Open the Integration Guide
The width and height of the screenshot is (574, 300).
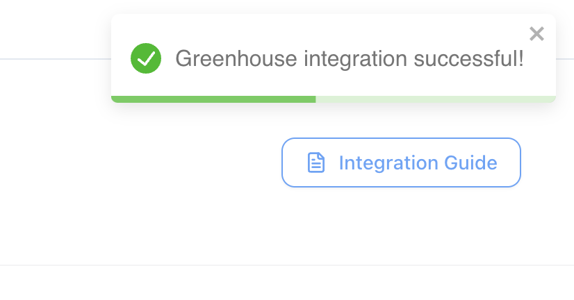[401, 162]
